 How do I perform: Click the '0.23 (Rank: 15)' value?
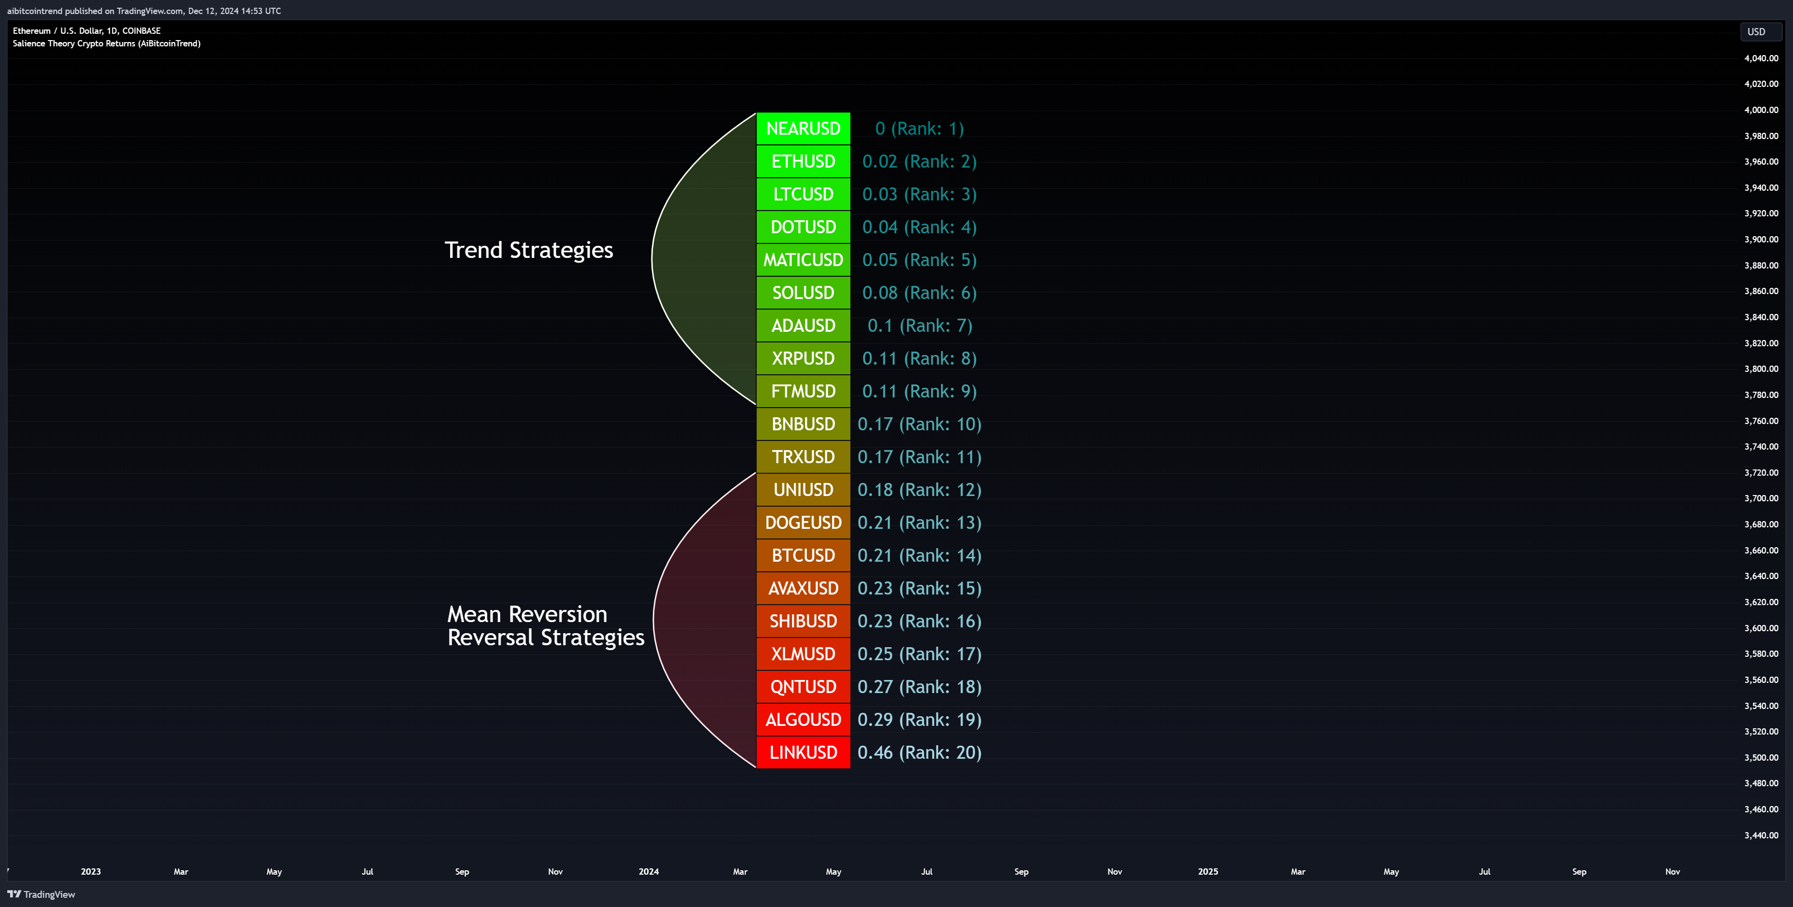[919, 588]
